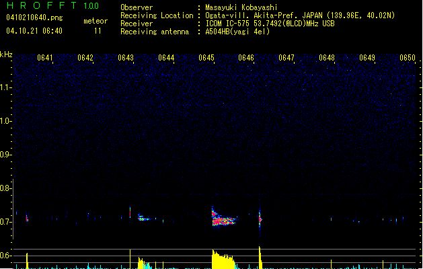Click the 0642 time marker
The image size is (423, 269).
tap(85, 58)
